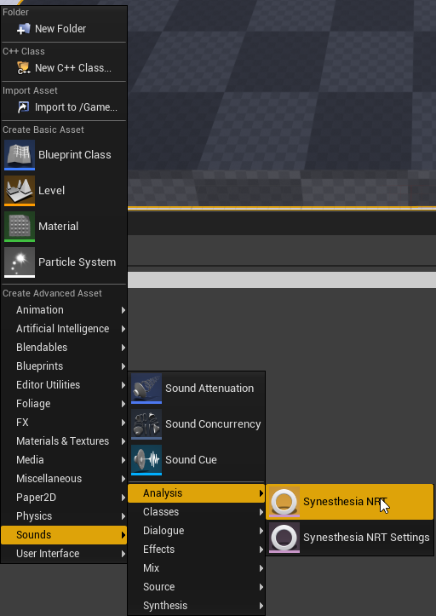The height and width of the screenshot is (616, 436).
Task: Click the New Folder icon
Action: [x=23, y=29]
